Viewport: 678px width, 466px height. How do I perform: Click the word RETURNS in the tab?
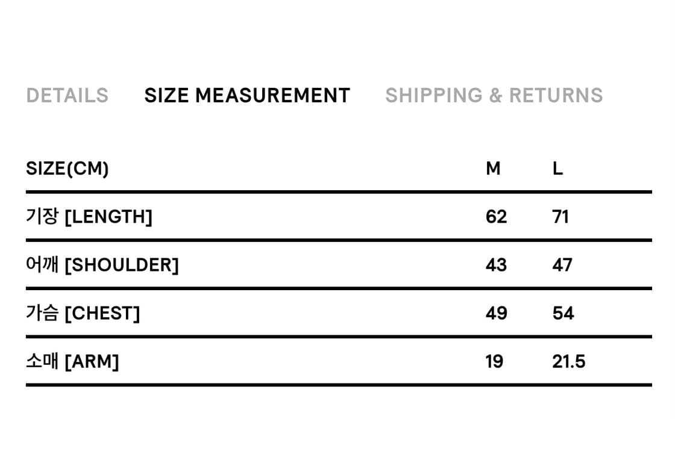click(556, 96)
